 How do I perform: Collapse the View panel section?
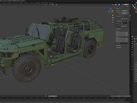117,9
